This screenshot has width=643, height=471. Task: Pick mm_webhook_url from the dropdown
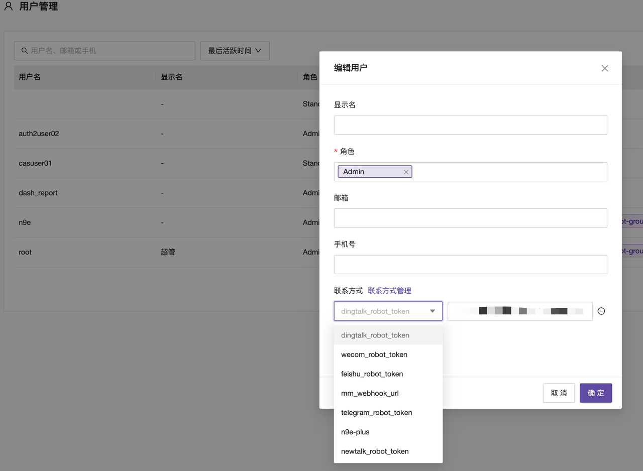point(388,393)
